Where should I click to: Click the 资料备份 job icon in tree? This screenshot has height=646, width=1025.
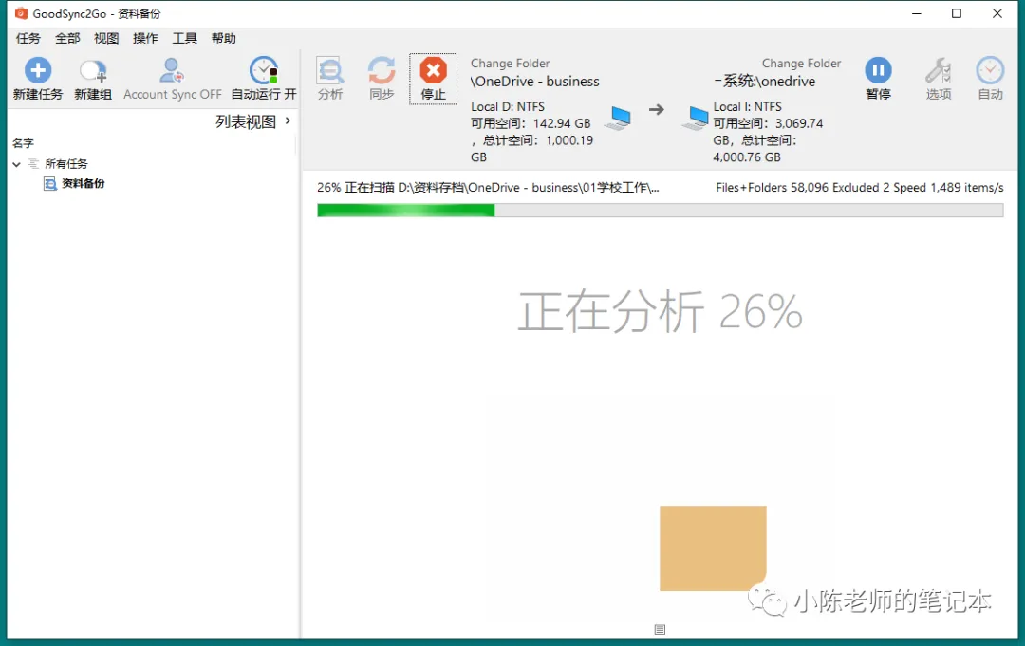(50, 183)
